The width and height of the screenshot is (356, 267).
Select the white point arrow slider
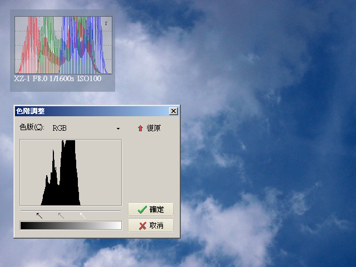(83, 215)
